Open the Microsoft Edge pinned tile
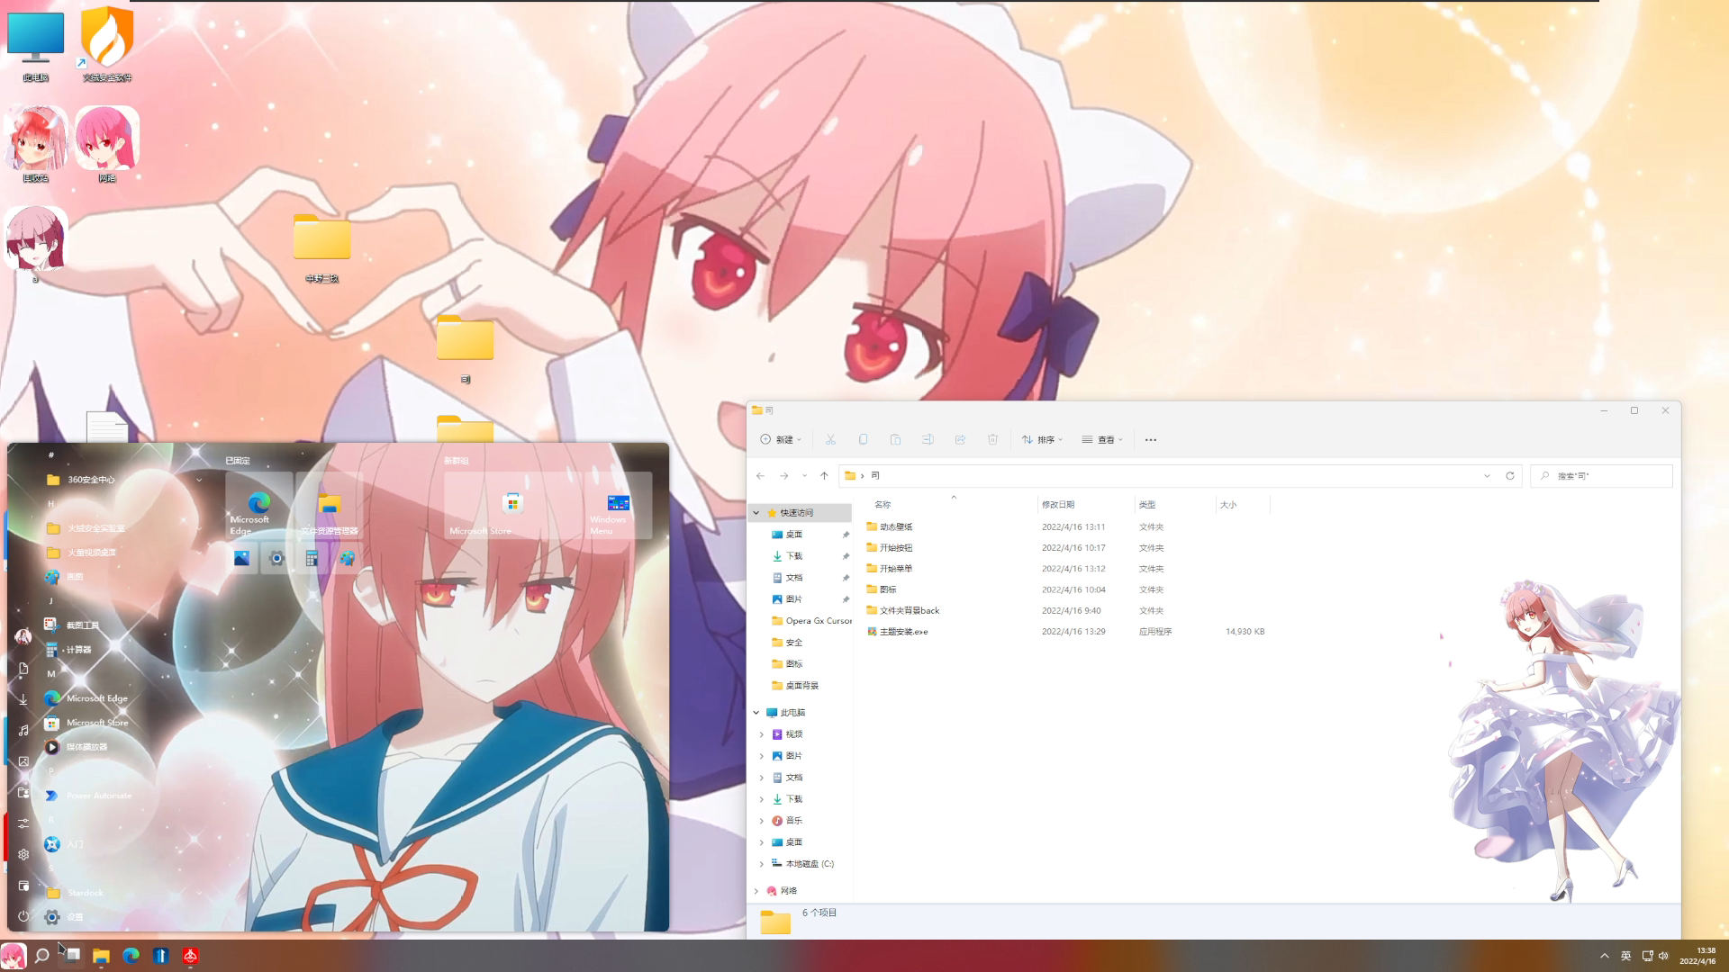This screenshot has height=972, width=1729. 258,507
